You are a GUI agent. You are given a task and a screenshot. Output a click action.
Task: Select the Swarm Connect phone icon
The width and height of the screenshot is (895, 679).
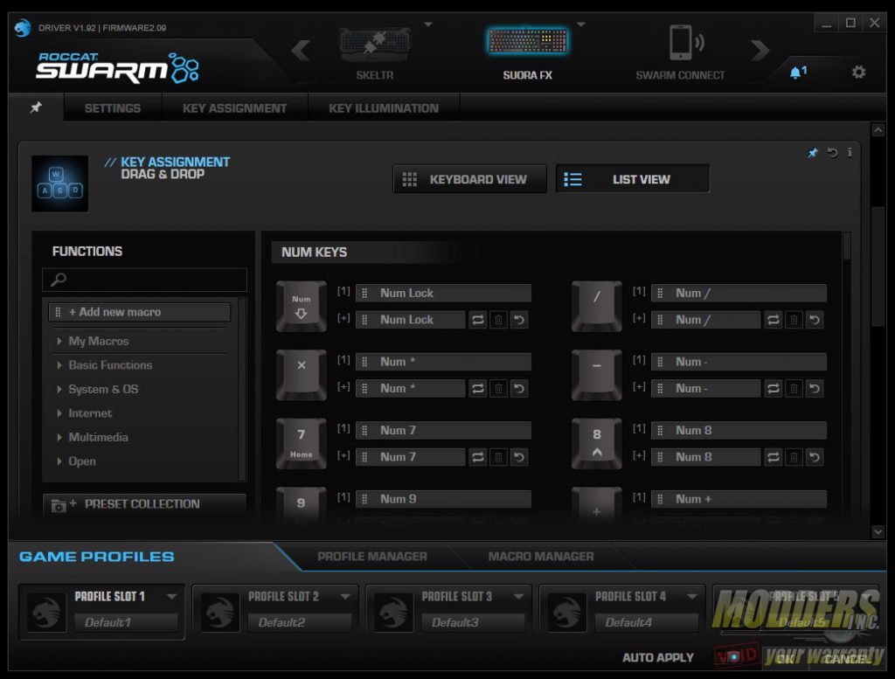[x=686, y=42]
